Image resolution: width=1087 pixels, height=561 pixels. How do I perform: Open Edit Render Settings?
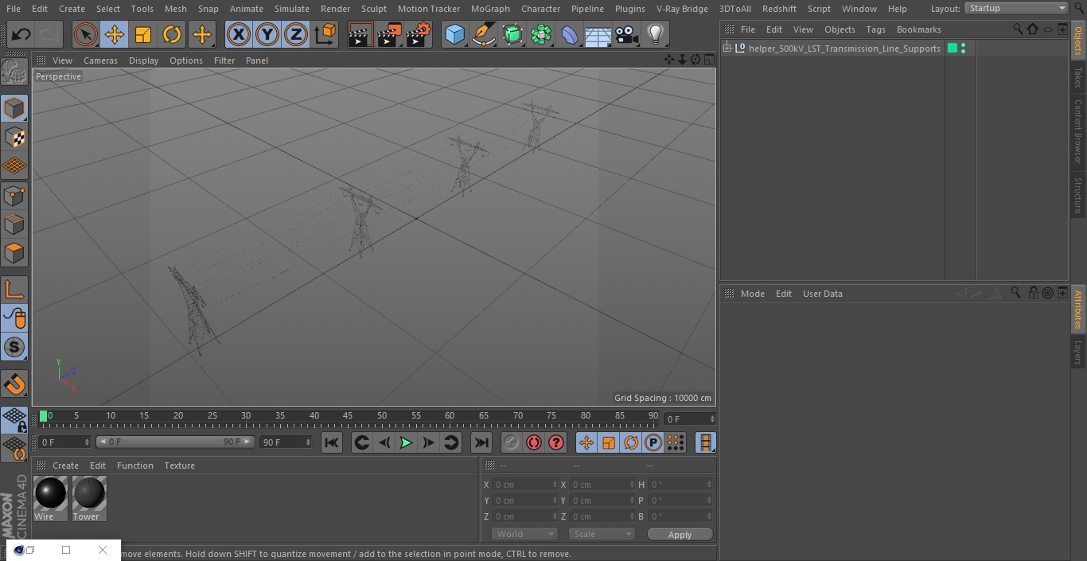[419, 35]
